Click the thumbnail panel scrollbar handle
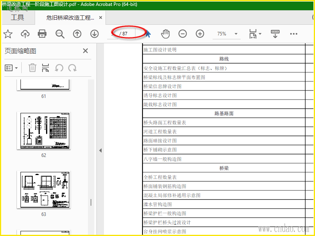The width and height of the screenshot is (315, 236). click(91, 203)
